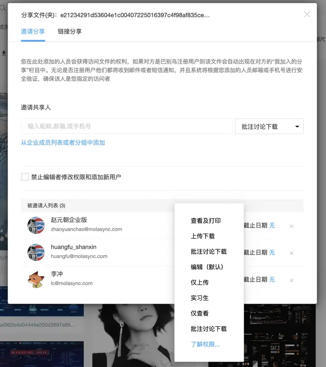Set deadline 无 for 赵元朝企业版

272,225
